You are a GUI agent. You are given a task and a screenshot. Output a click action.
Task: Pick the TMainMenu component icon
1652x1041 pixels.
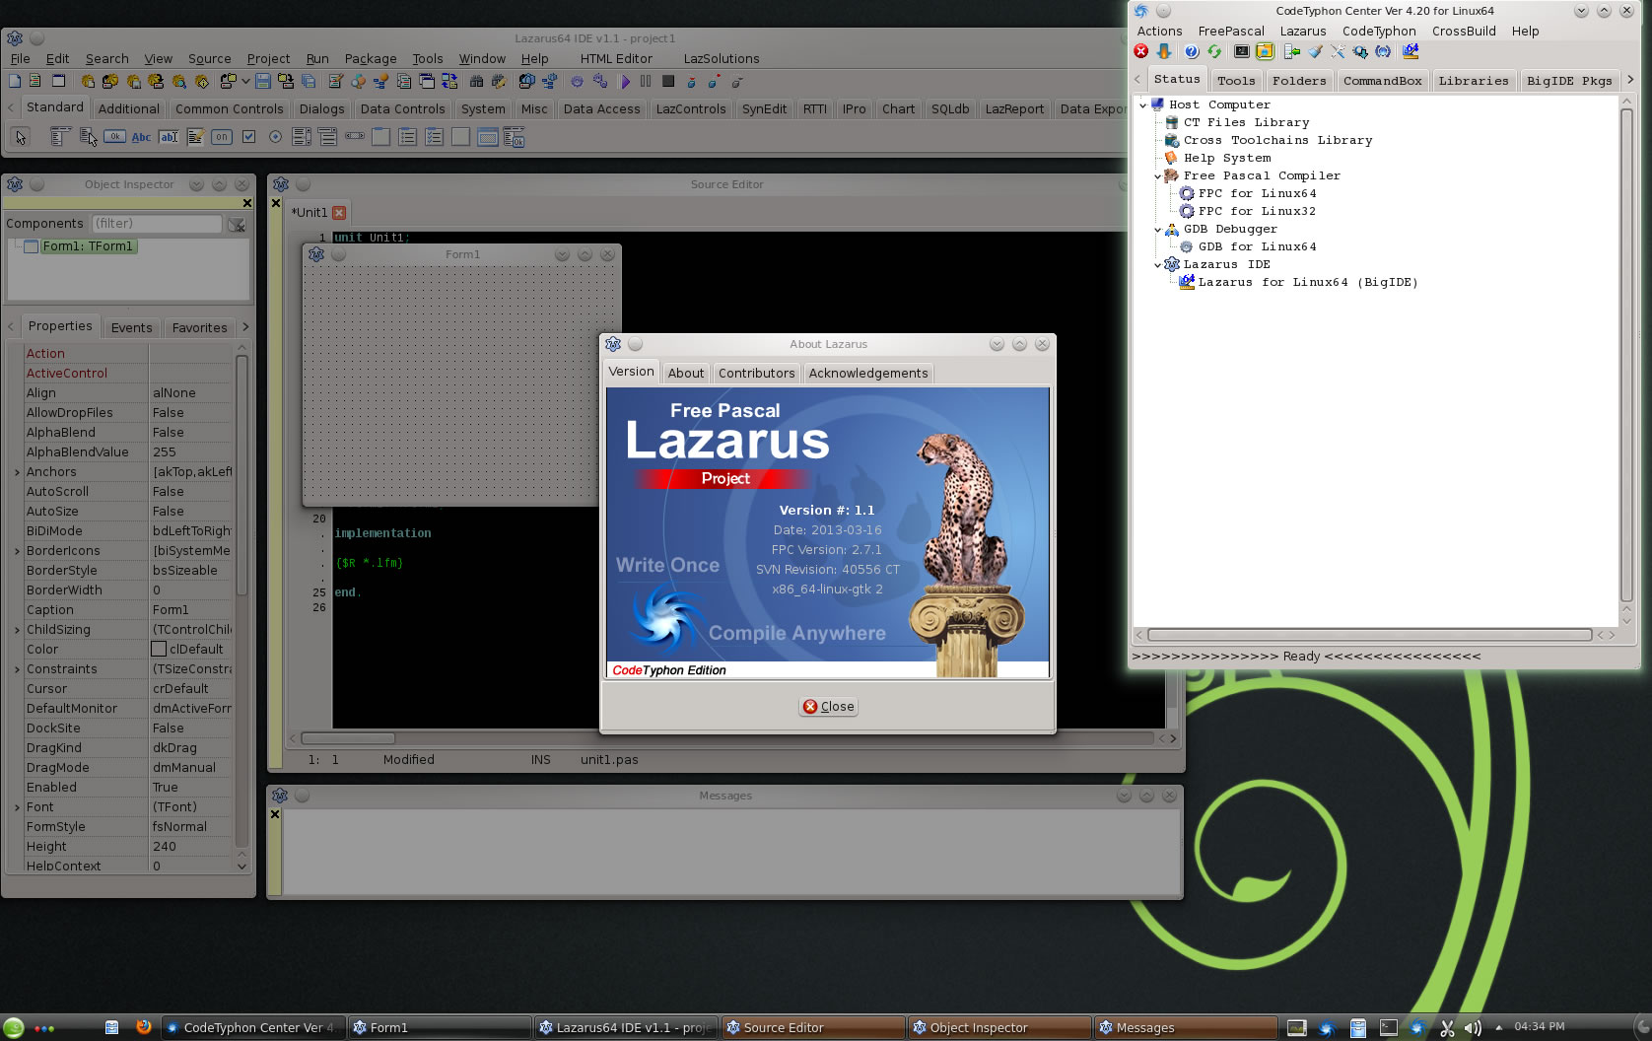(60, 137)
